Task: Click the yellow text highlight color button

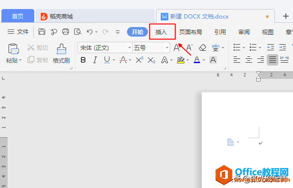Action: (x=181, y=60)
